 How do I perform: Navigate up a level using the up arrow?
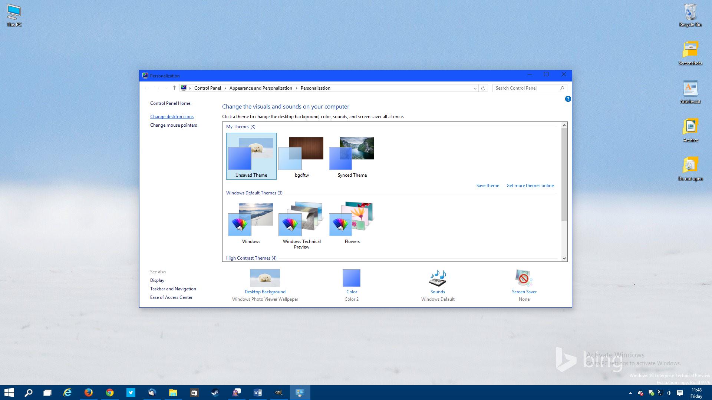[174, 88]
